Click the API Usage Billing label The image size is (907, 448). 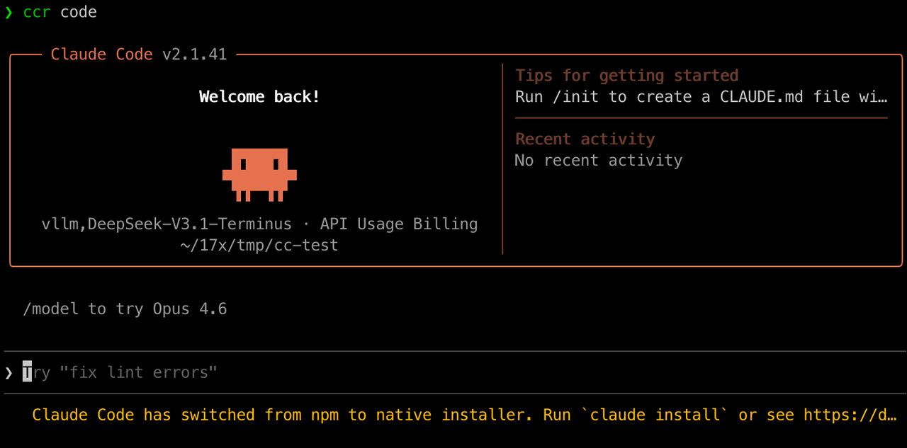tap(399, 224)
